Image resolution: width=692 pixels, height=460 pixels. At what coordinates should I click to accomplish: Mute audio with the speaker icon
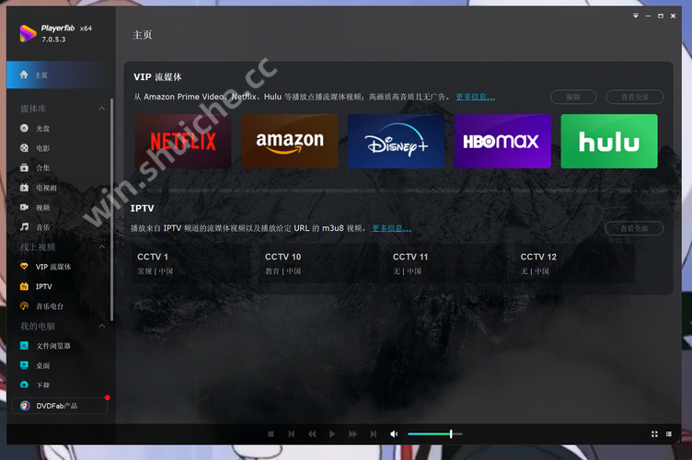click(394, 434)
